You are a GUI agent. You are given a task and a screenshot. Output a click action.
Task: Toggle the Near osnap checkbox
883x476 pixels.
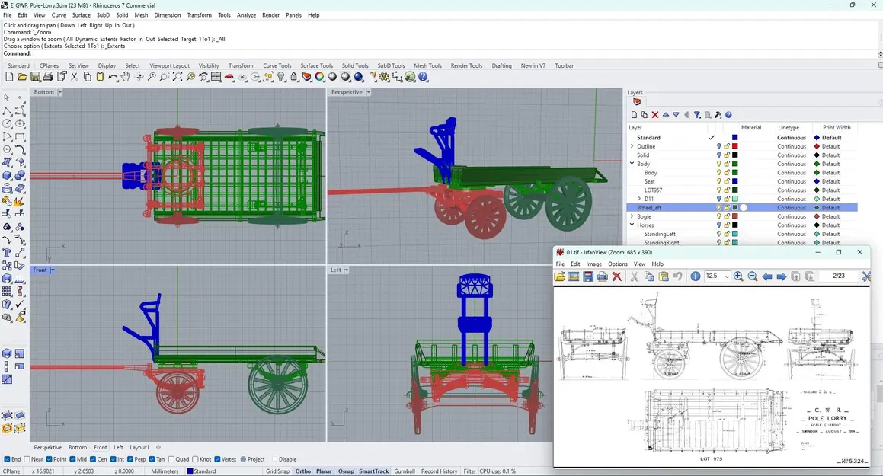(27, 459)
